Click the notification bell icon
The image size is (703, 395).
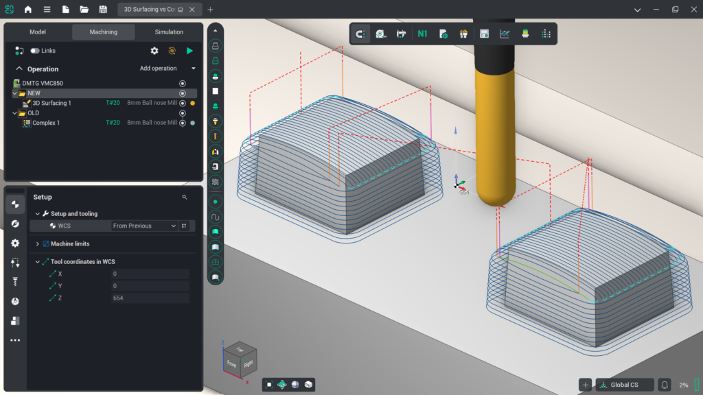[665, 385]
